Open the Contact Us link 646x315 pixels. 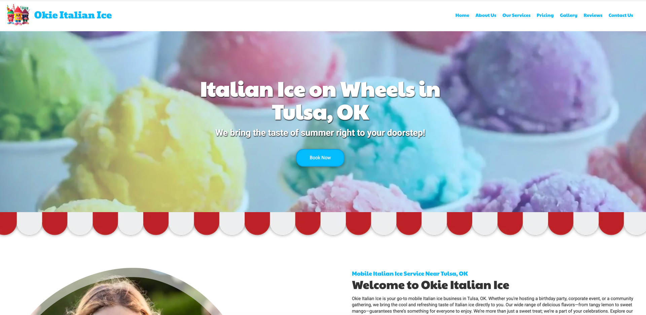pyautogui.click(x=620, y=15)
